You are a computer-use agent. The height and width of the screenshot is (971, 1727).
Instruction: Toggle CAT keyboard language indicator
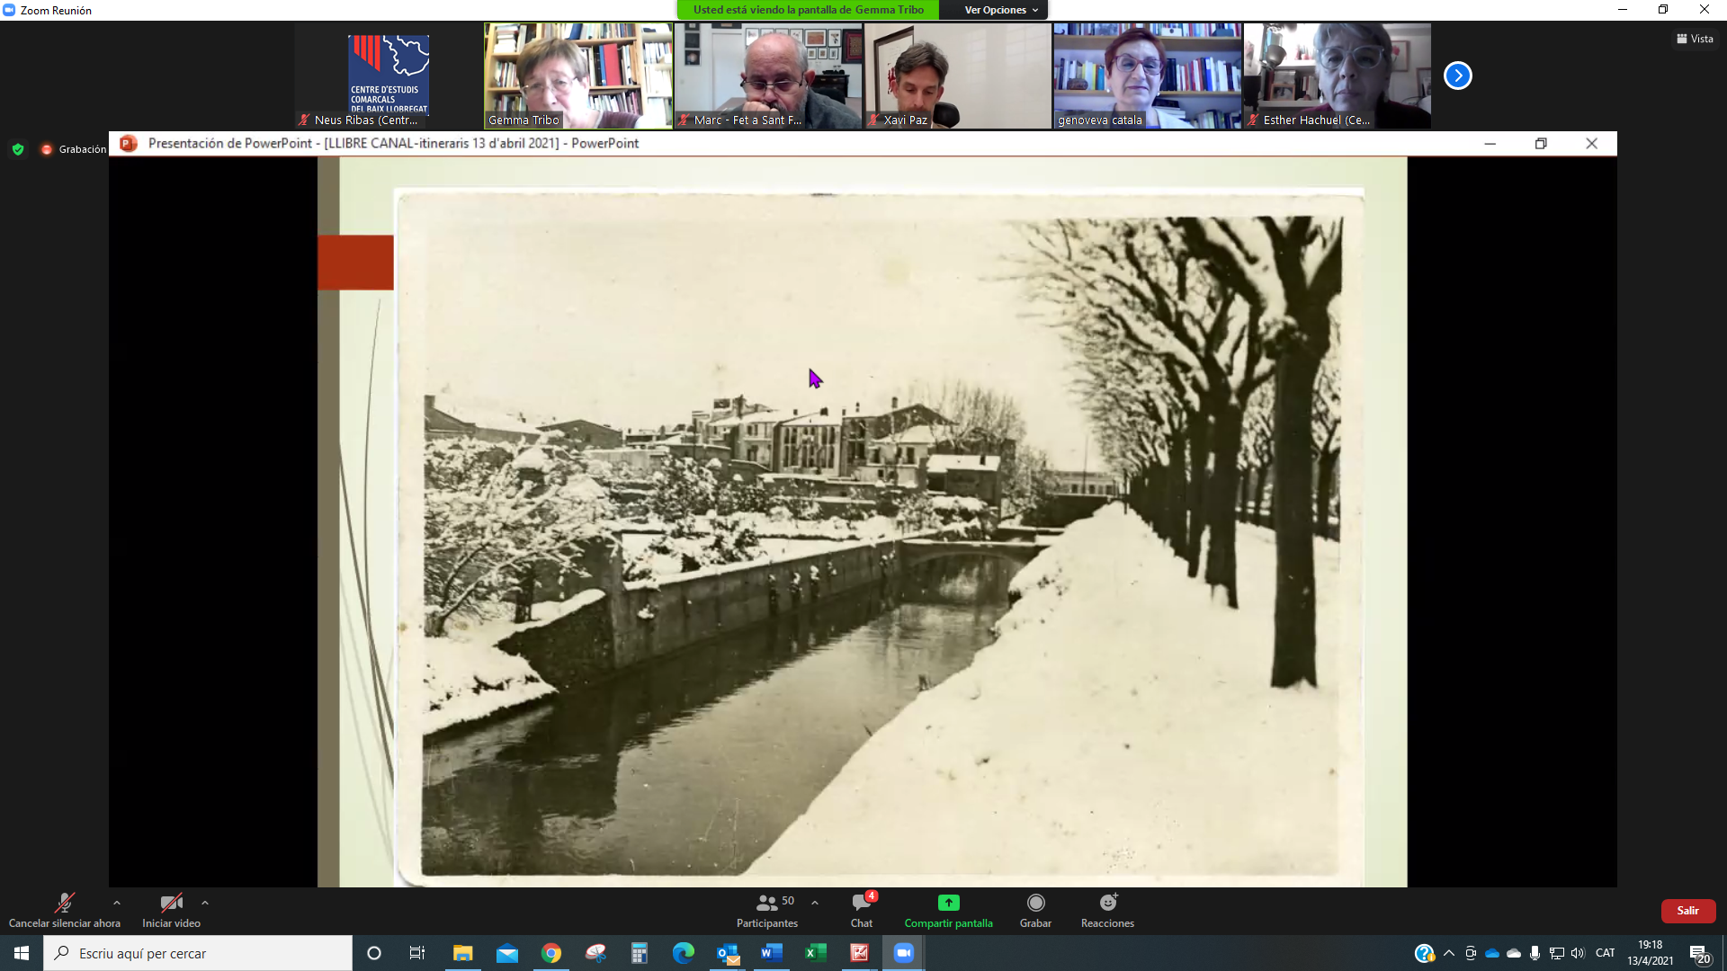click(x=1605, y=953)
